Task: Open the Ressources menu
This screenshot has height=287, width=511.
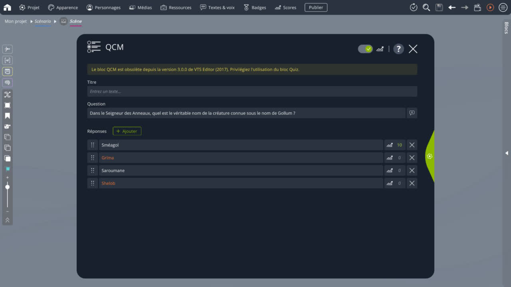Action: [x=176, y=7]
